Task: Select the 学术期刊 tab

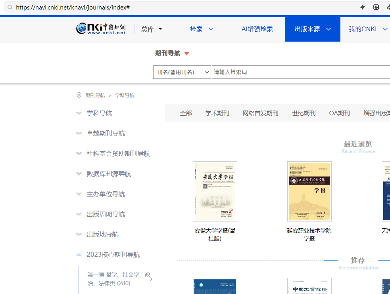Action: point(217,113)
